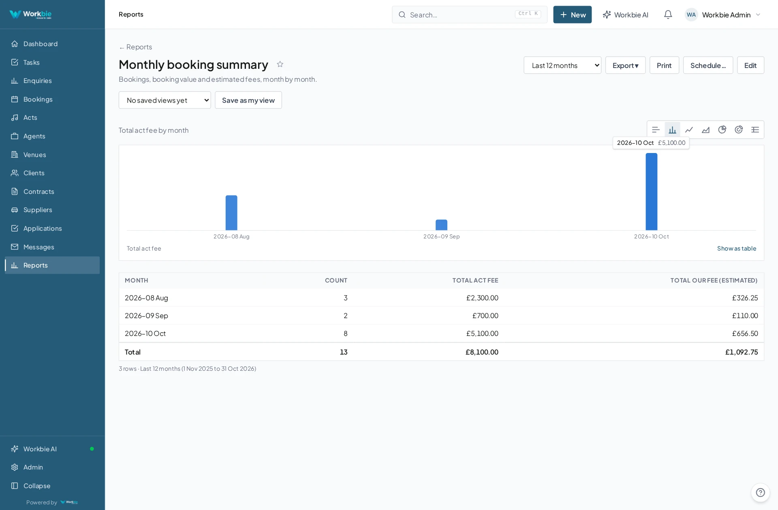Go to Tasks in sidebar
Screen dimensions: 778x510
52,62
